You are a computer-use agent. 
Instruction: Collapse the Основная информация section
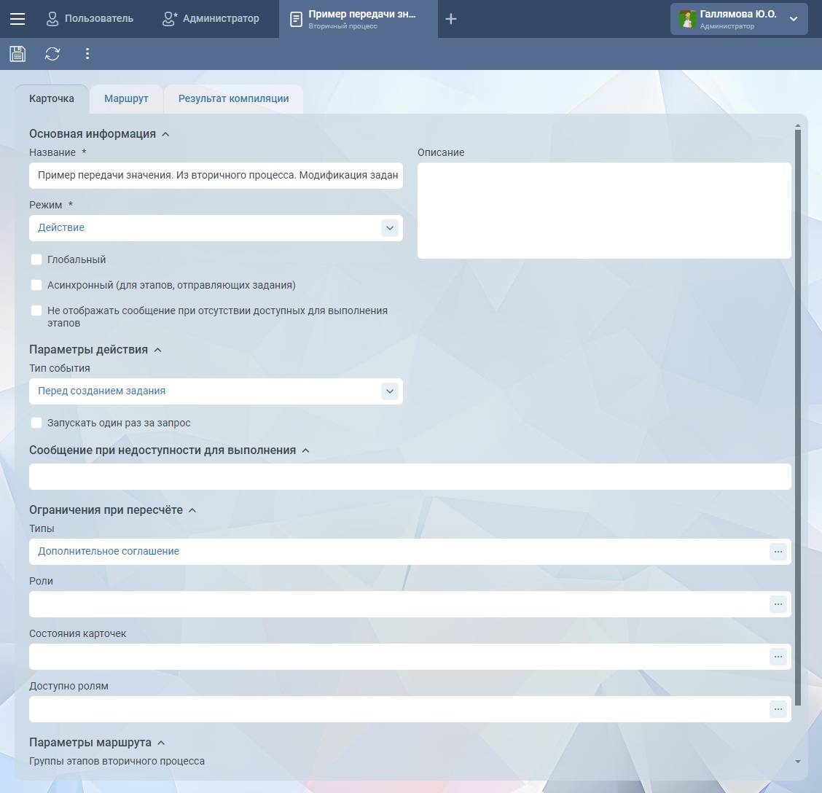(x=165, y=134)
